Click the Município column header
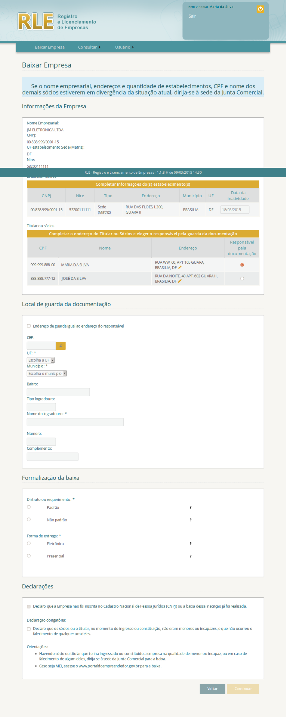 tap(192, 196)
